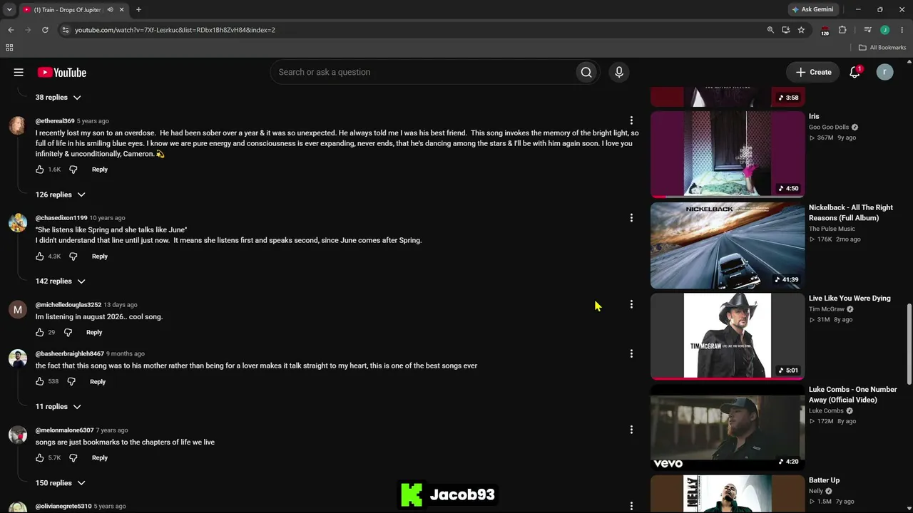The width and height of the screenshot is (913, 513).
Task: Open The Pulse Music channel
Action: pos(832,229)
